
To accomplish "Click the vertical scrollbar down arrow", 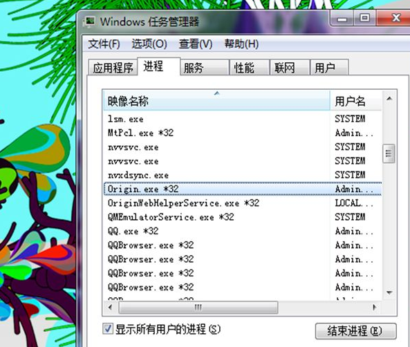I will [x=389, y=292].
